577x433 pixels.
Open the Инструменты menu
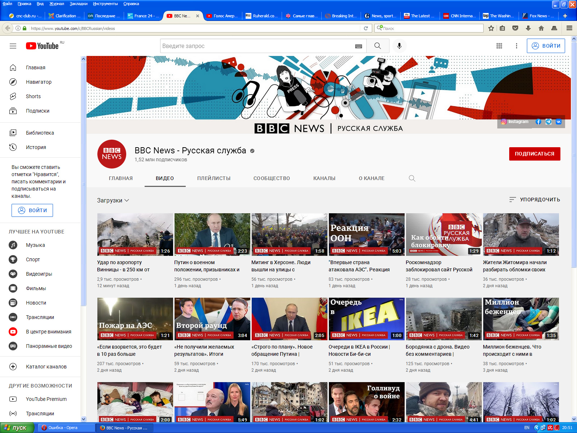[105, 4]
